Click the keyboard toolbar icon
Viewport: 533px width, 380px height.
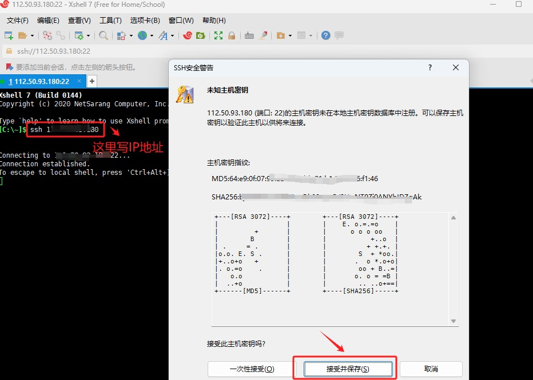pyautogui.click(x=249, y=35)
